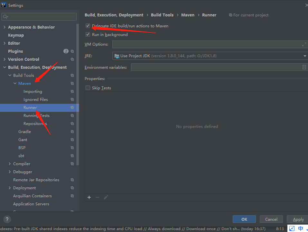This screenshot has height=232, width=308.
Task: Uncheck Run in background option
Action: (88, 34)
